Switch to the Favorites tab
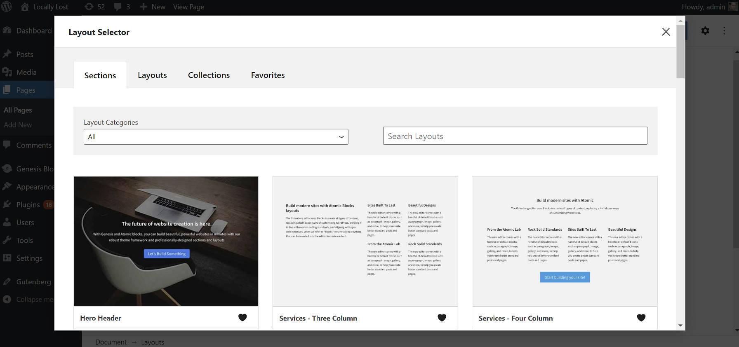Viewport: 739px width, 347px height. point(268,75)
